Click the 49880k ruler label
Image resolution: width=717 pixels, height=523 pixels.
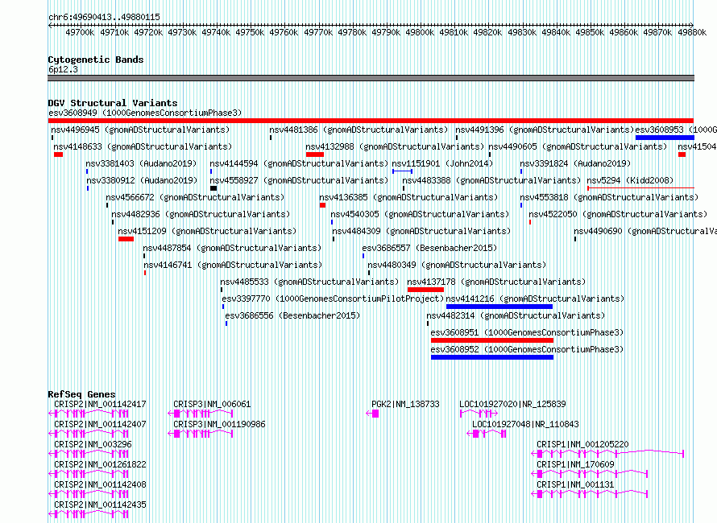[x=692, y=32]
